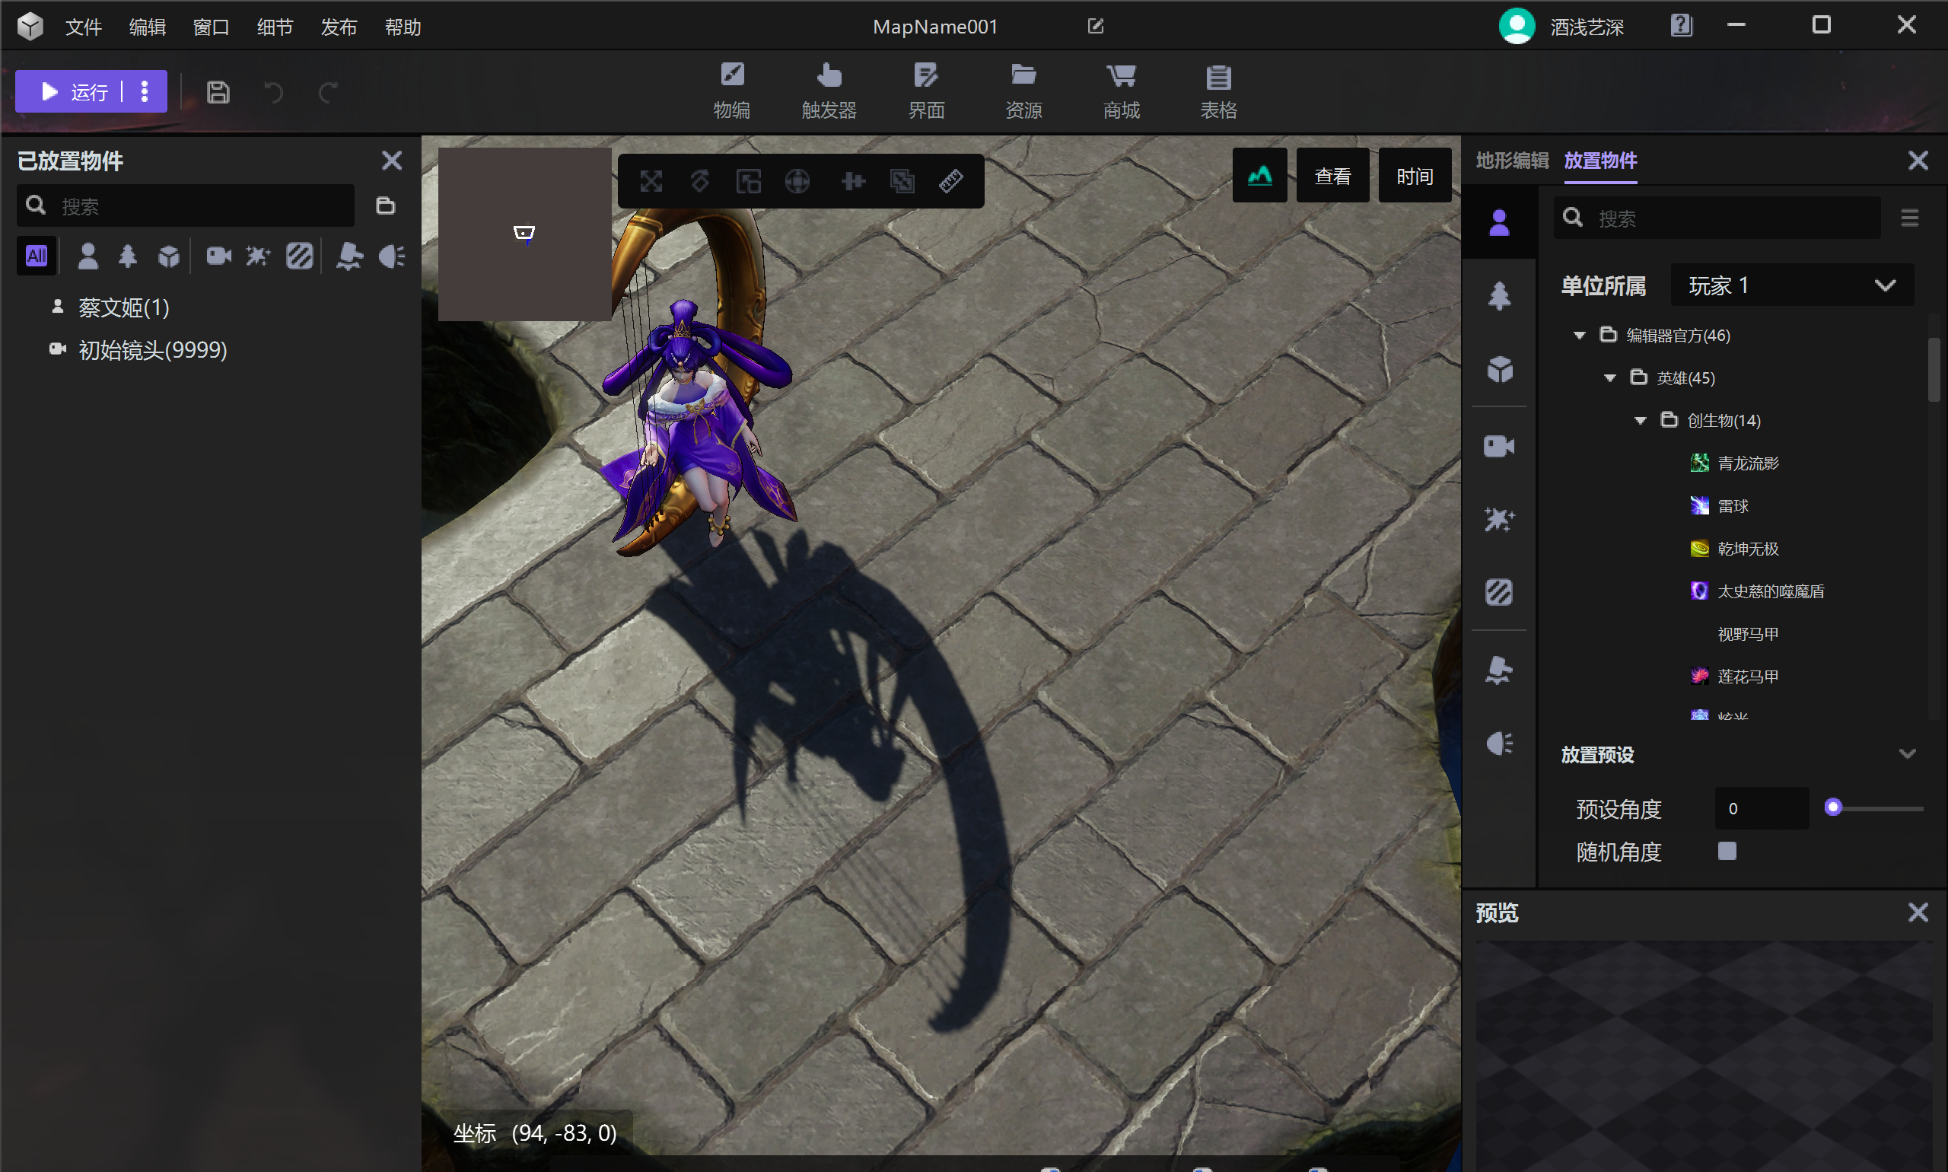1948x1172 pixels.
Task: Select 太史慈的噬魔盾 unit
Action: [x=1757, y=591]
